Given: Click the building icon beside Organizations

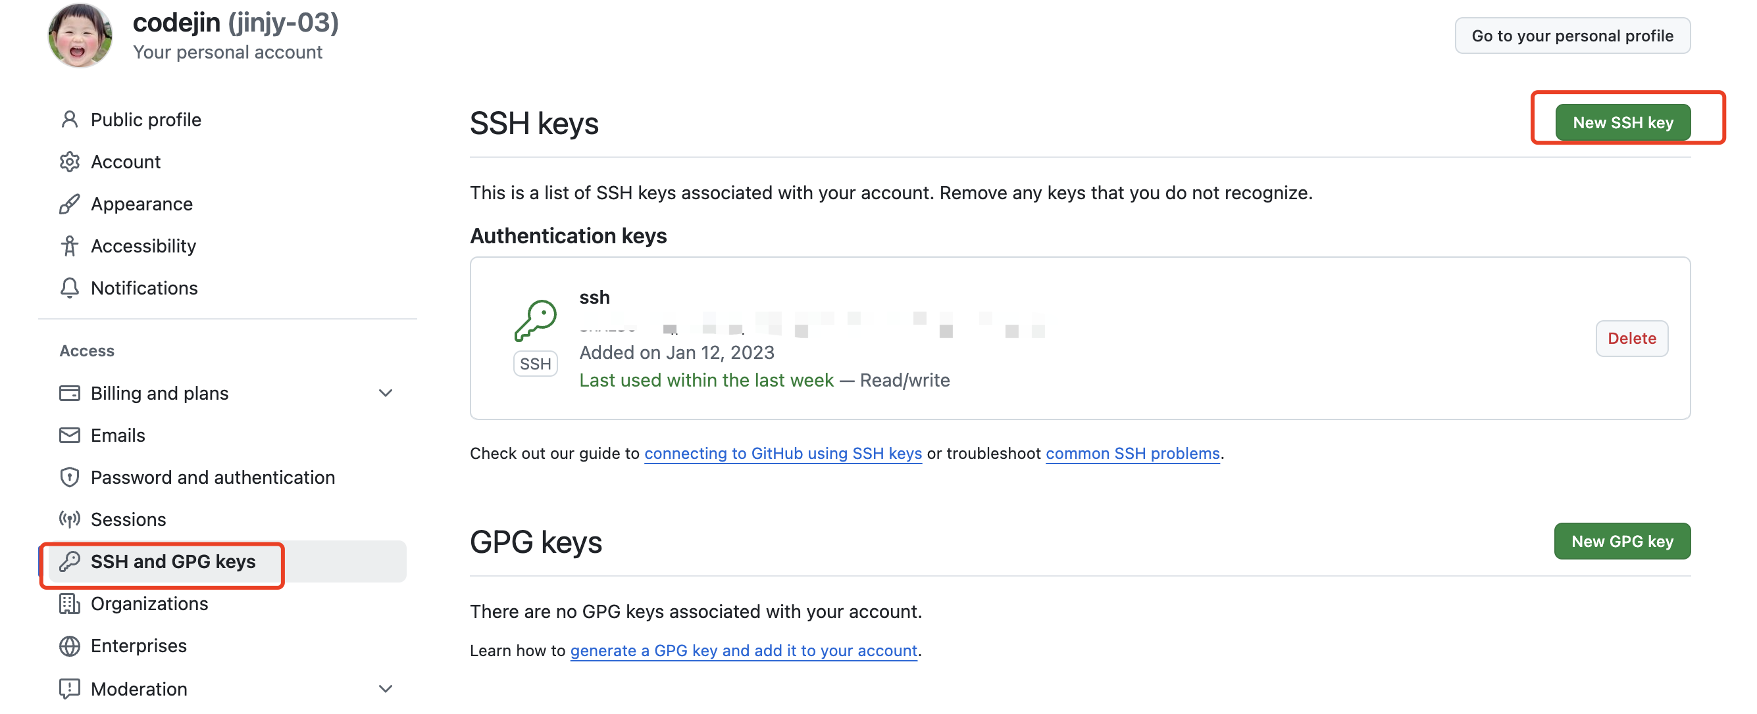Looking at the screenshot, I should (x=70, y=604).
